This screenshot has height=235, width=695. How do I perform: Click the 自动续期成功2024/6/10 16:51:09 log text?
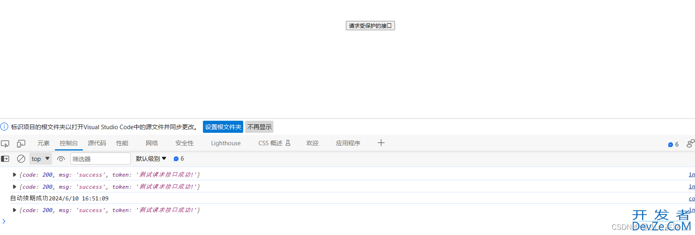pos(59,198)
